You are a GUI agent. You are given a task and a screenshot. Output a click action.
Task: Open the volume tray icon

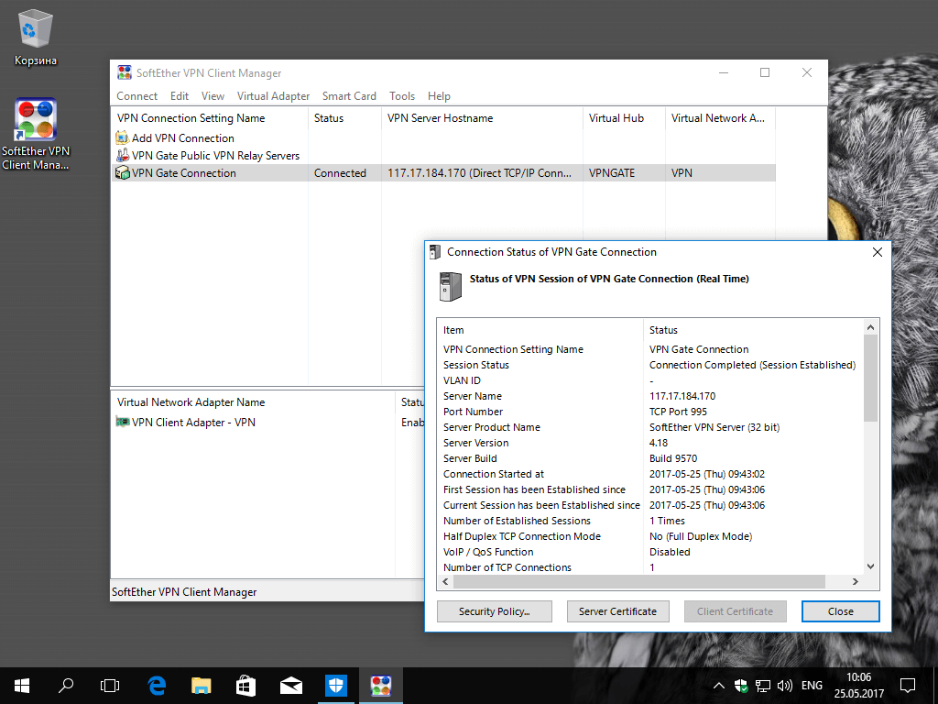coord(784,686)
